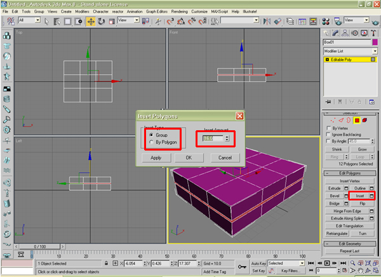The image size is (381, 277).
Task: Select the Move tool in main toolbar
Action: point(91,21)
